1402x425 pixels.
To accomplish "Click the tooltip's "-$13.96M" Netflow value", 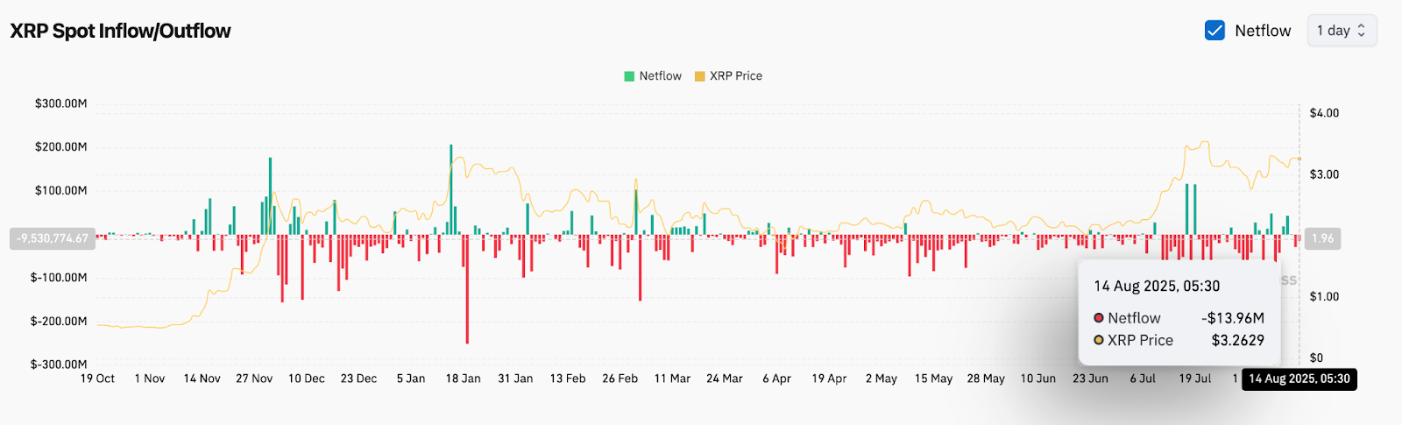I will (1232, 318).
